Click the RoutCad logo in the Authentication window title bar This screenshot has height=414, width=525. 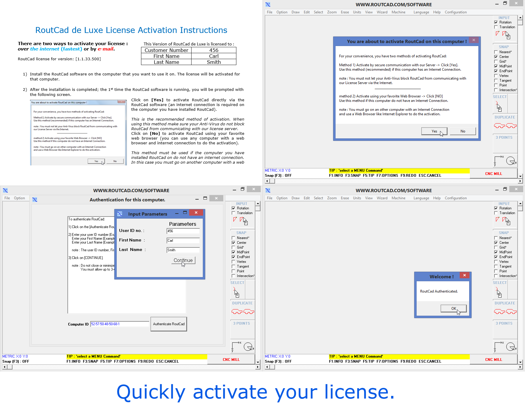tap(35, 200)
